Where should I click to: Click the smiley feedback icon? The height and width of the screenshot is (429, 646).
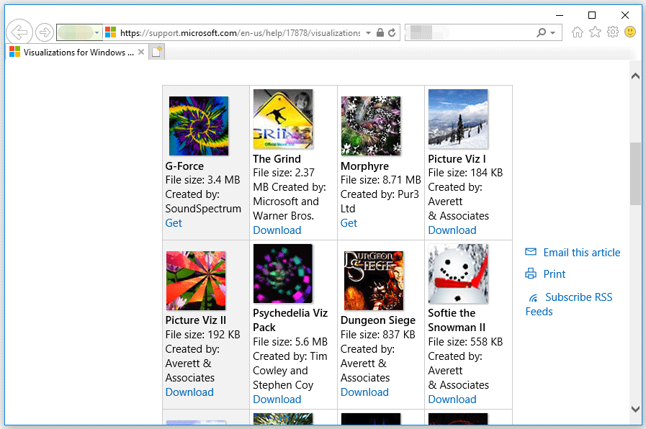coord(630,32)
